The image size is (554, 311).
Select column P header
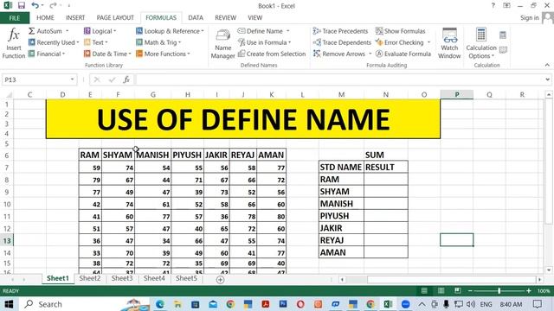tap(457, 94)
